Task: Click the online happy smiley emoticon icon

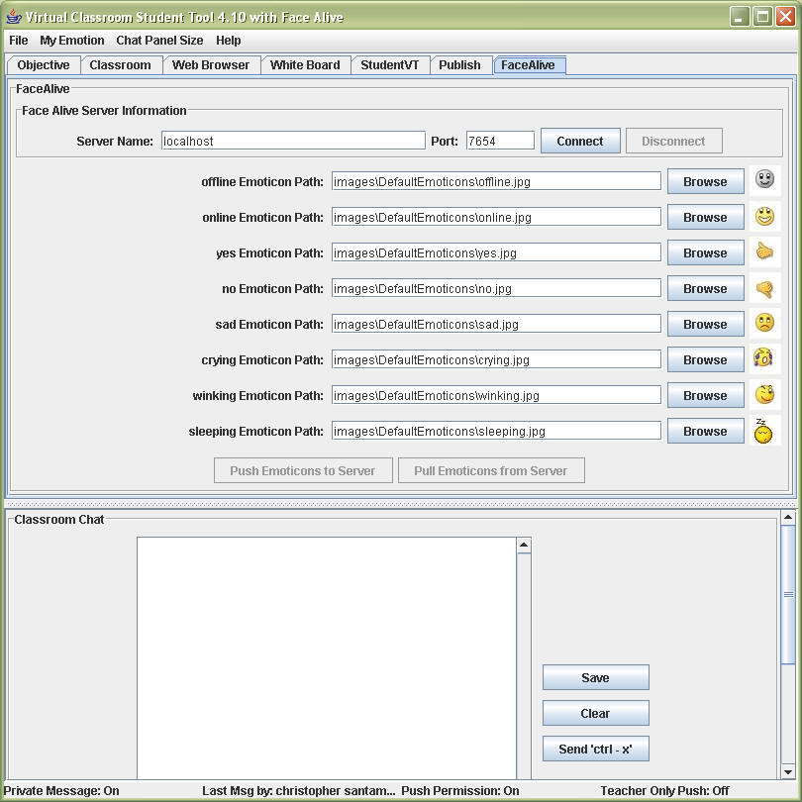Action: click(763, 216)
